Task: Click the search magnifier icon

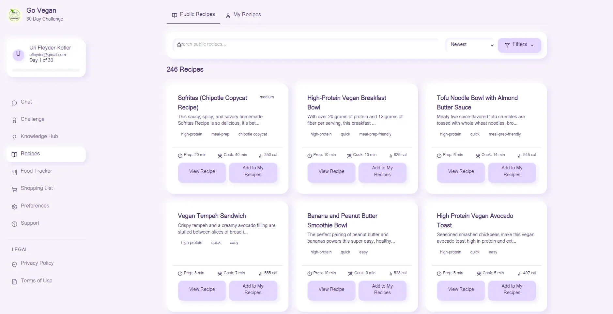Action: coord(179,45)
